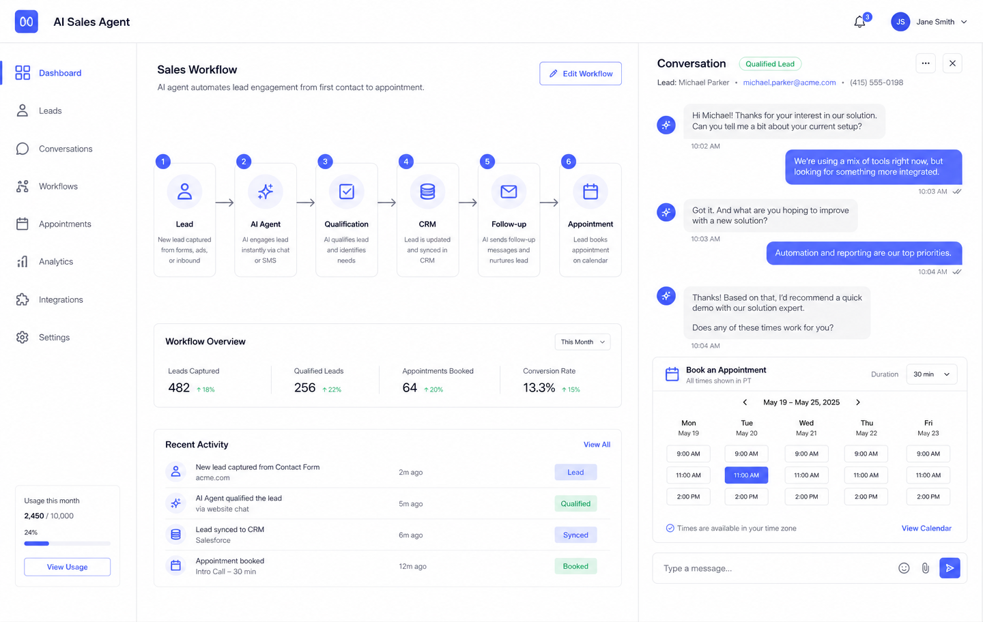Image resolution: width=983 pixels, height=622 pixels.
Task: Select Fri May 23 2:00 PM slot
Action: pos(928,497)
